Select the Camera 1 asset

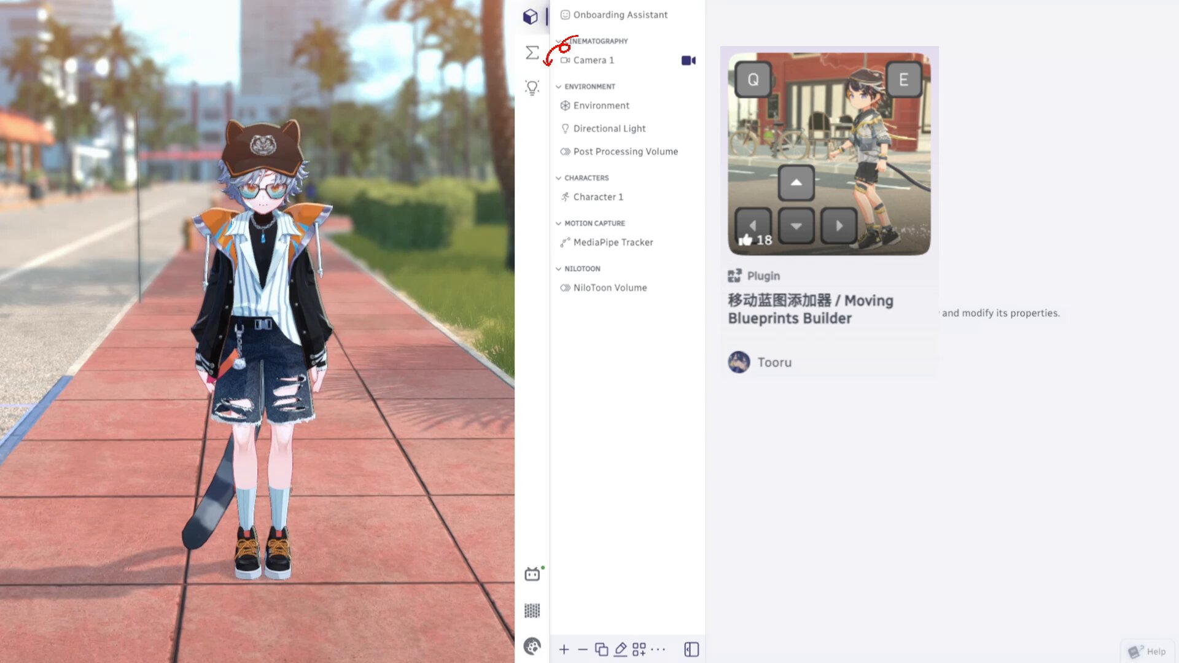(x=628, y=60)
